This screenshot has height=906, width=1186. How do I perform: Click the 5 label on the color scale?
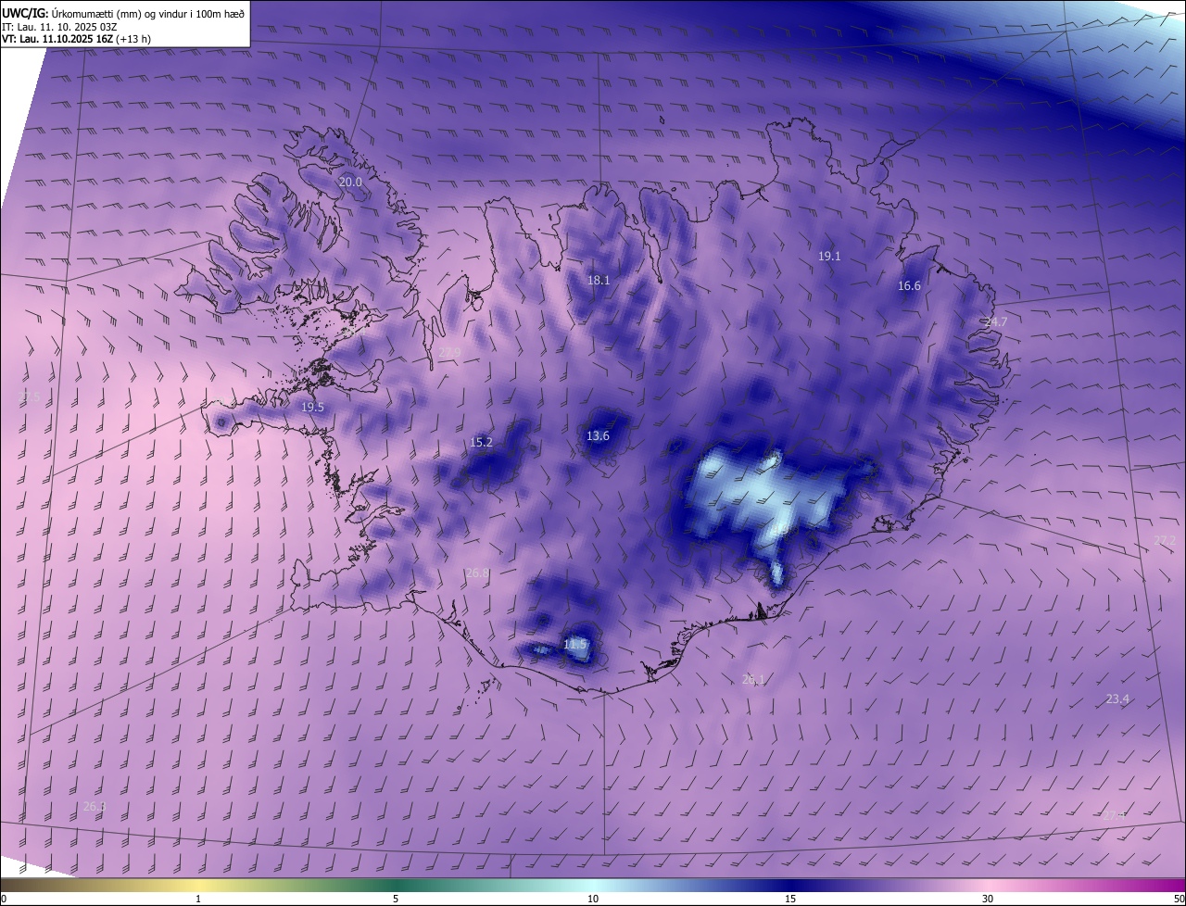[396, 899]
